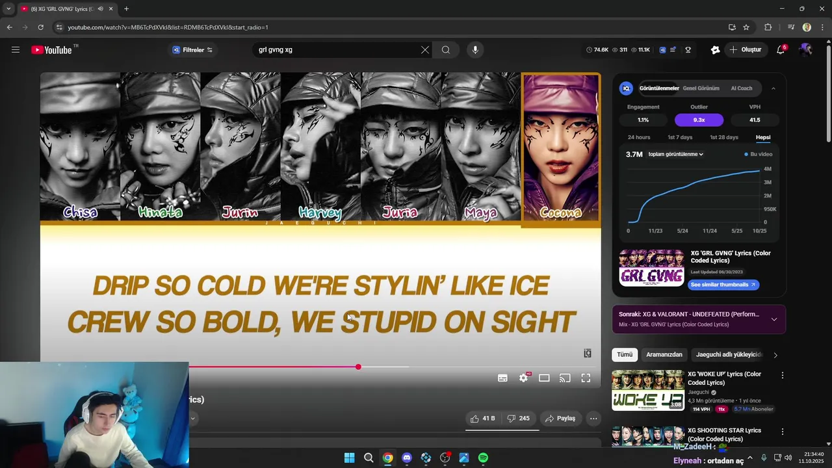Open the vidIQ trophy icon in header
The height and width of the screenshot is (468, 832).
(x=688, y=50)
